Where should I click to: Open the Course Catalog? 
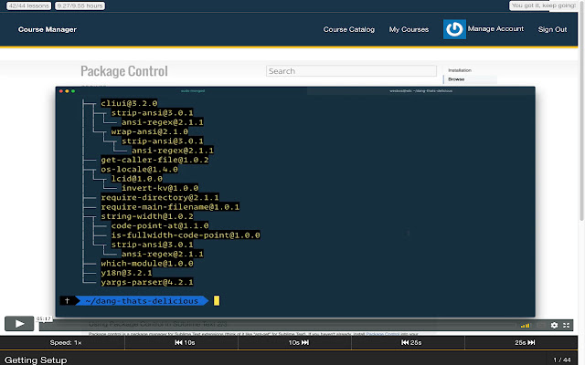click(x=349, y=29)
